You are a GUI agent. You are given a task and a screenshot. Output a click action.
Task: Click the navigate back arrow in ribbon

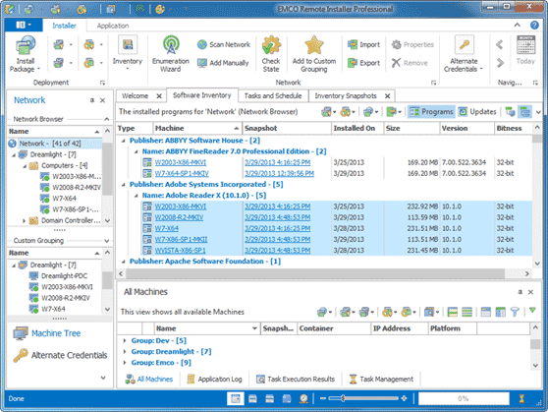click(500, 44)
